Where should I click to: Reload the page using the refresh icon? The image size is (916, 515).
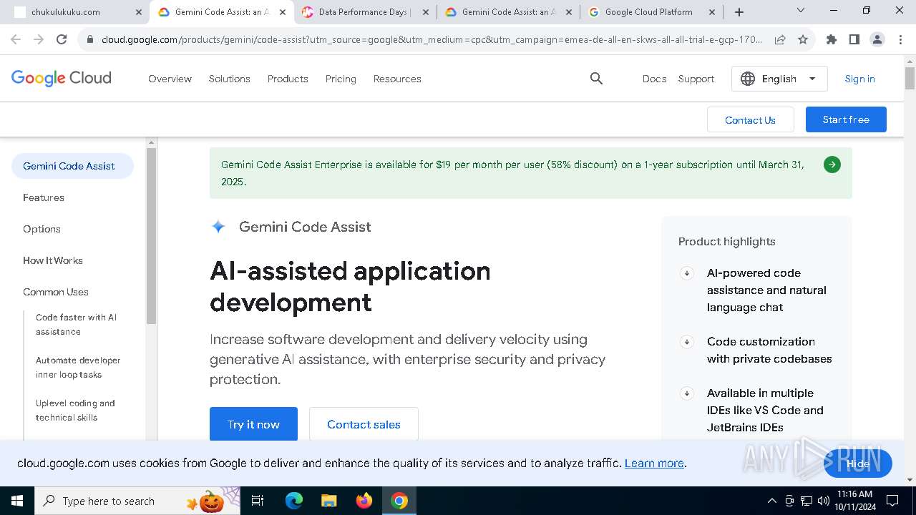62,40
